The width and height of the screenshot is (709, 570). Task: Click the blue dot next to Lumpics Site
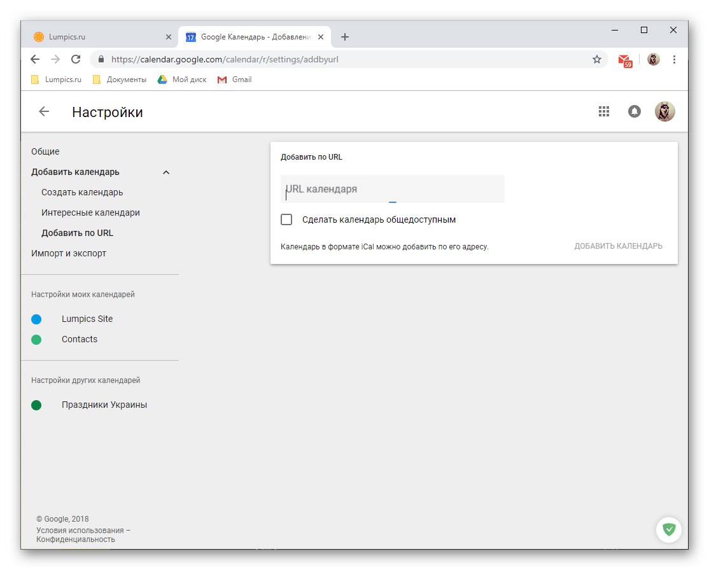pyautogui.click(x=36, y=319)
